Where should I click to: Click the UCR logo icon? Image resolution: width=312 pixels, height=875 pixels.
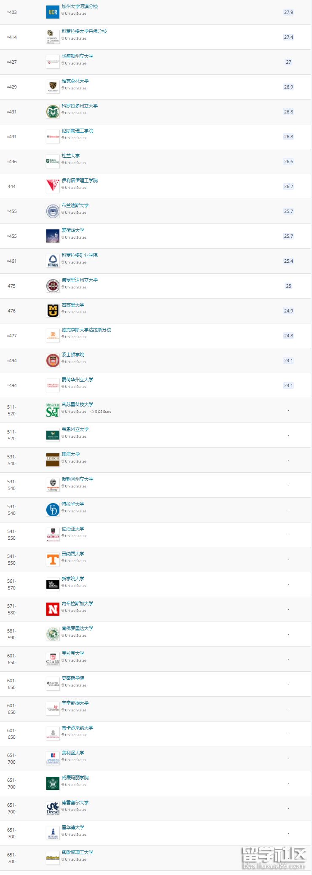53,12
